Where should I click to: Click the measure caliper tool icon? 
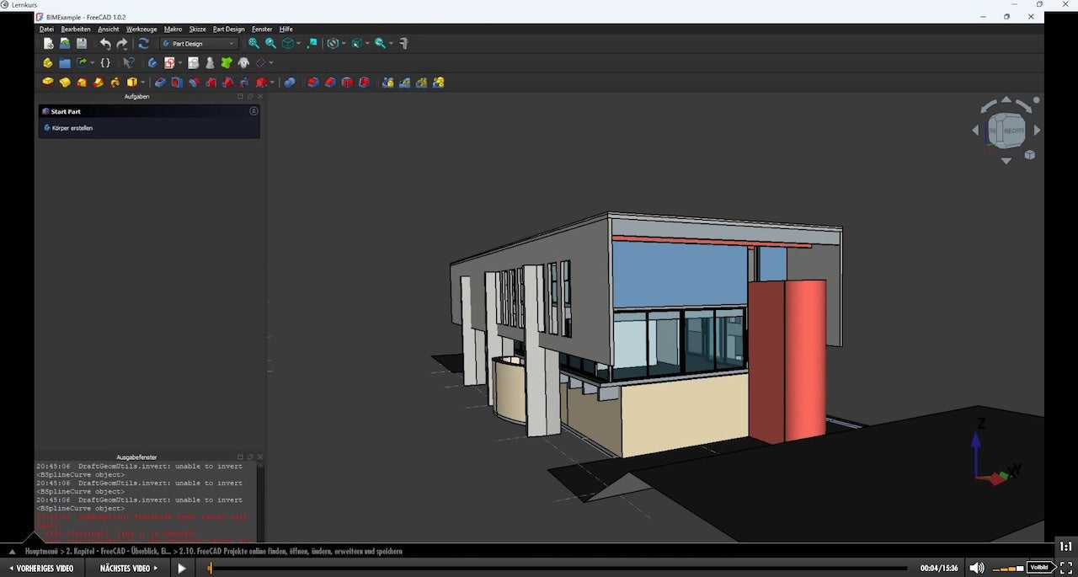click(x=404, y=44)
